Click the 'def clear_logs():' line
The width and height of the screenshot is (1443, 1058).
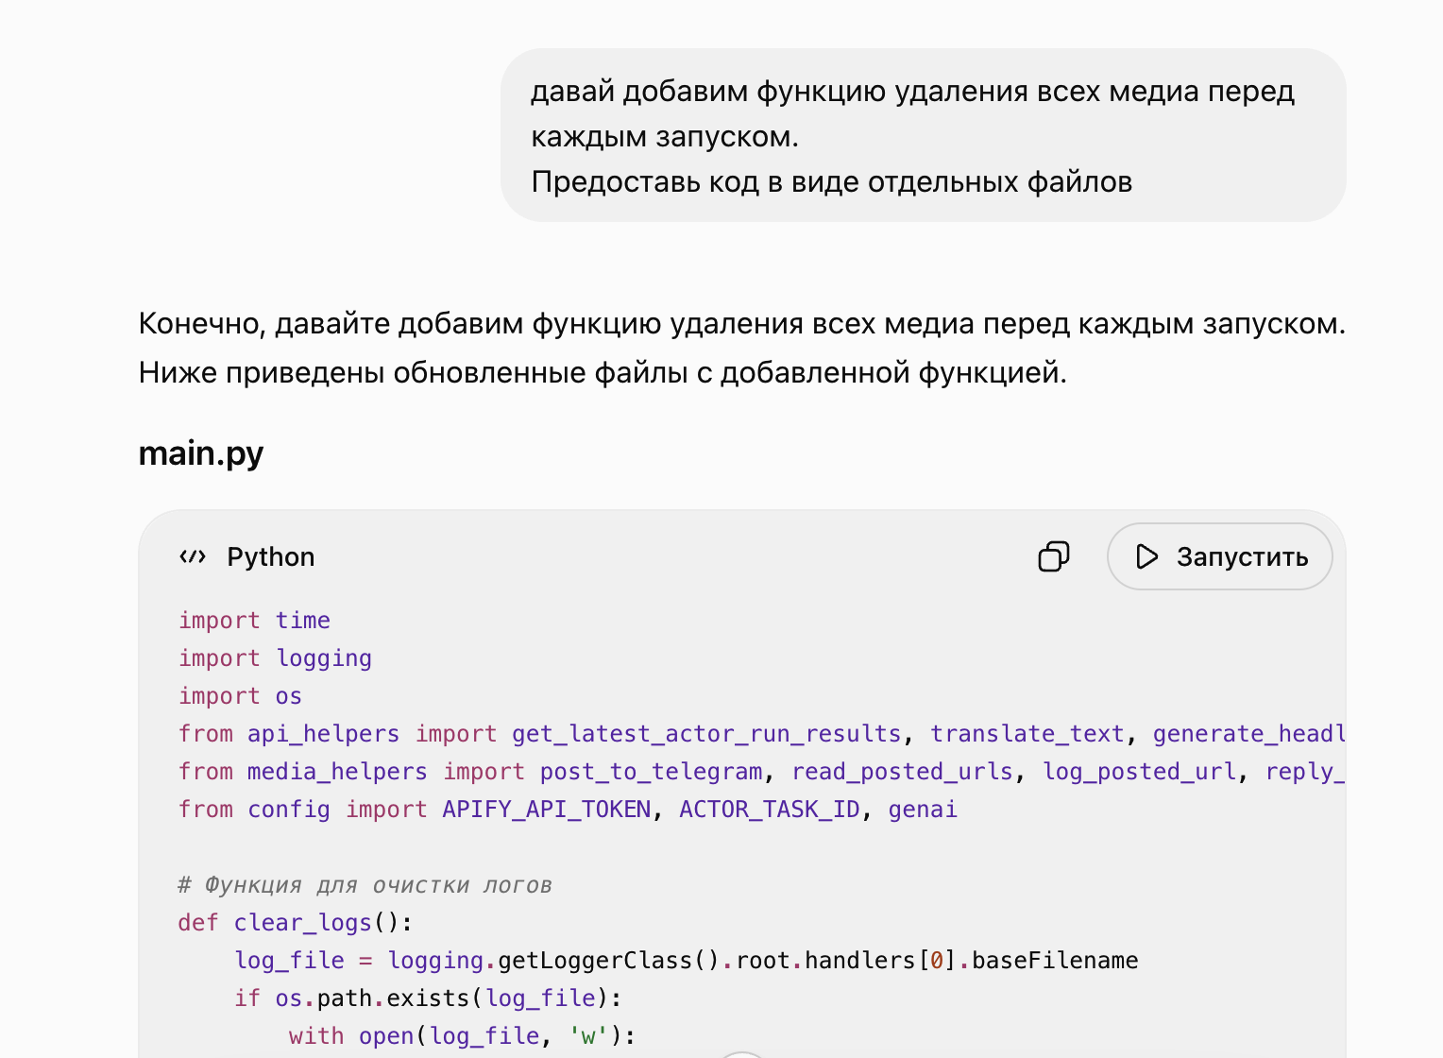coord(296,923)
